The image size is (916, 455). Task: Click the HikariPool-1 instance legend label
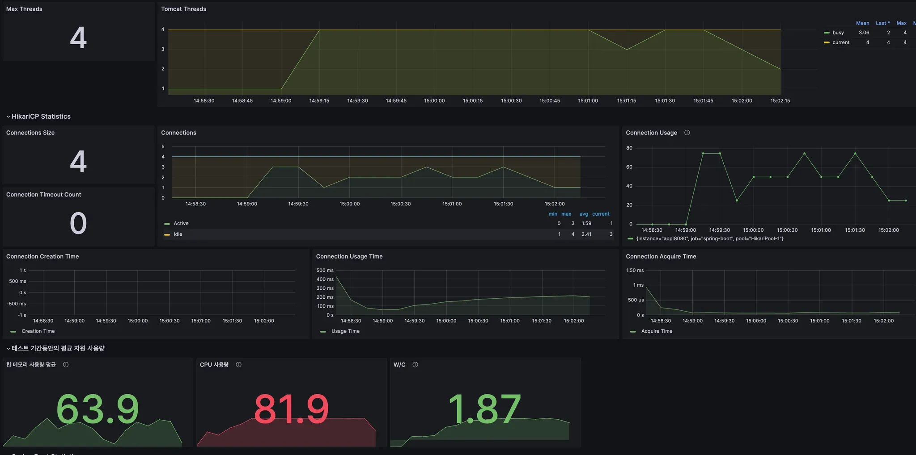(710, 239)
